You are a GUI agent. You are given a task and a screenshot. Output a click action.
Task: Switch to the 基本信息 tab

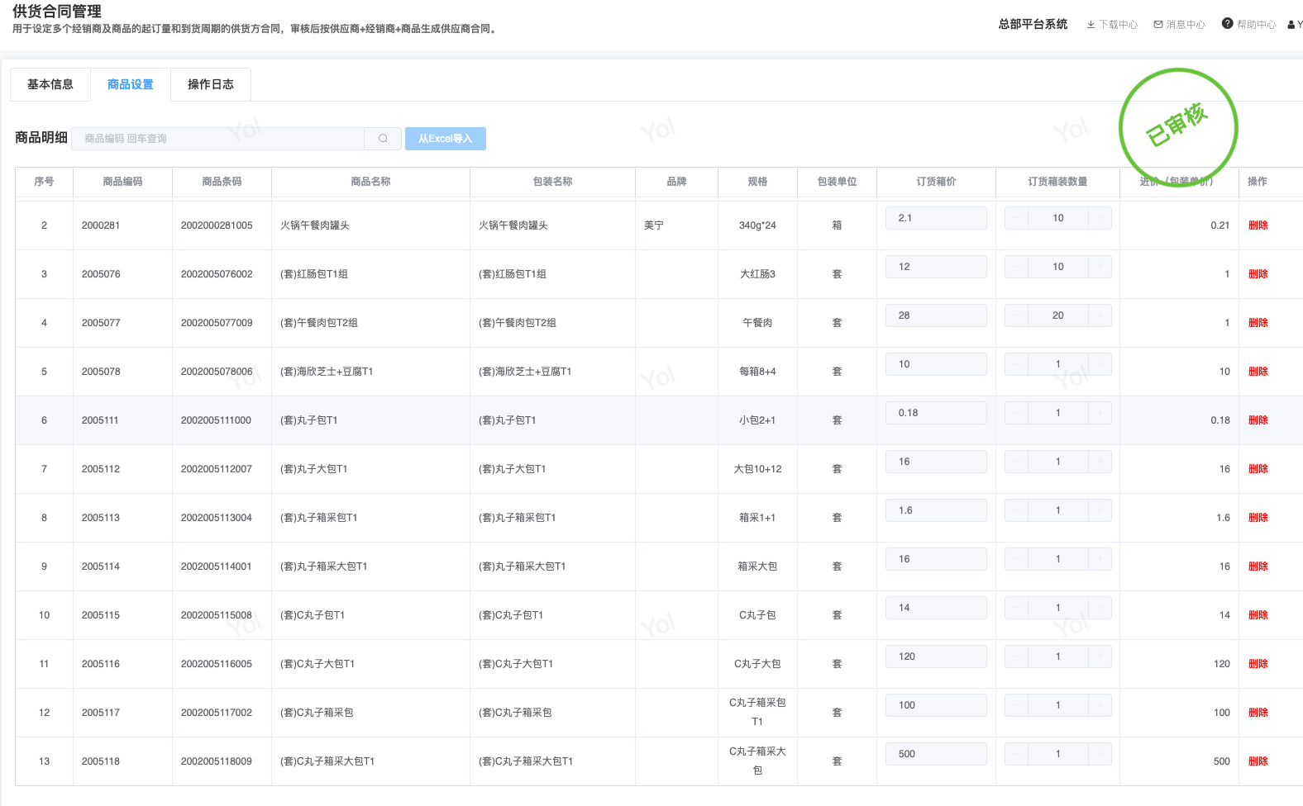[x=50, y=84]
